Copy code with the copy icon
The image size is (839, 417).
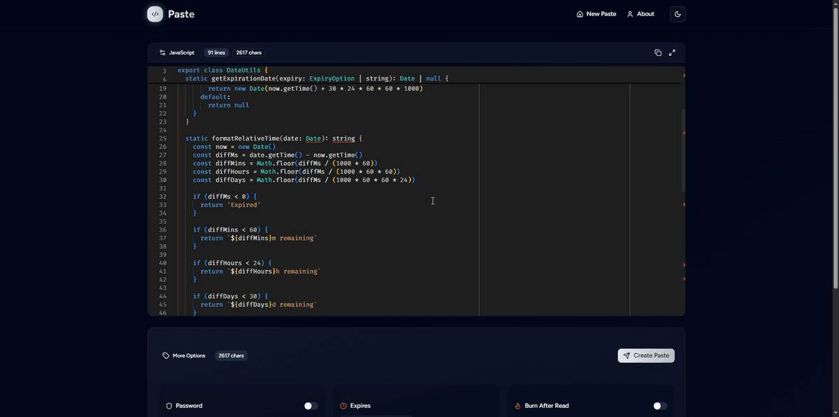658,52
